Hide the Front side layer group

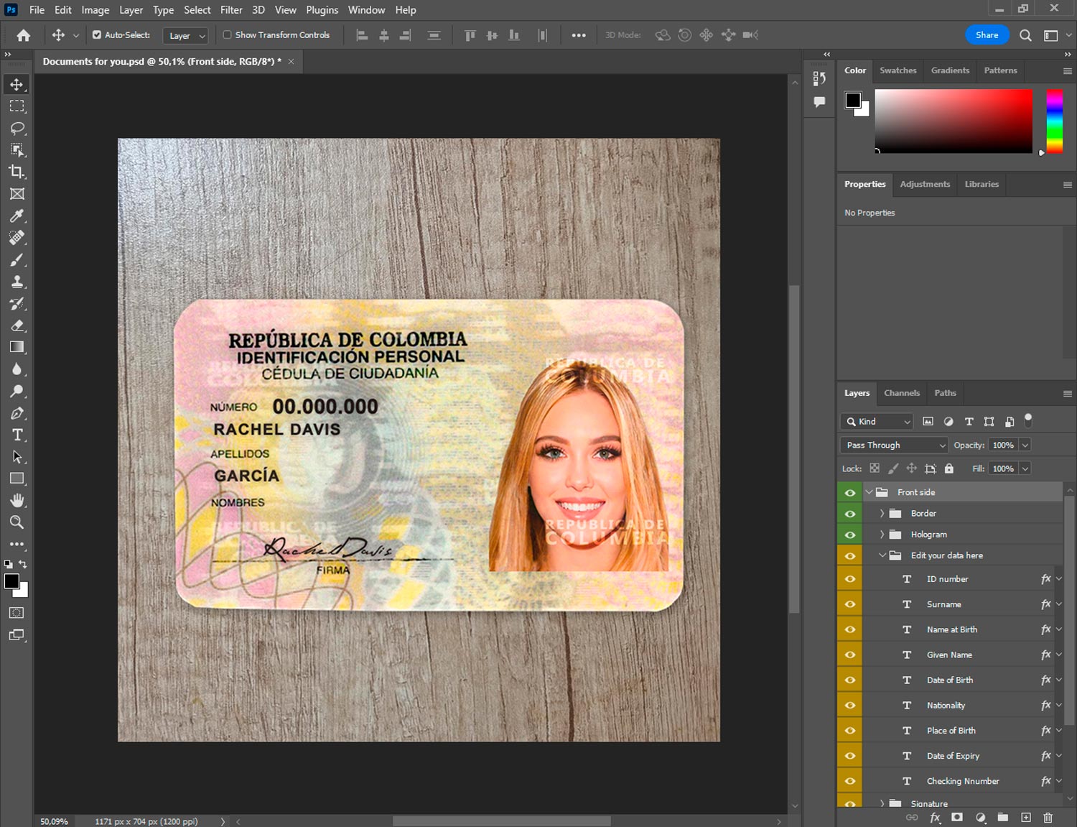[850, 492]
